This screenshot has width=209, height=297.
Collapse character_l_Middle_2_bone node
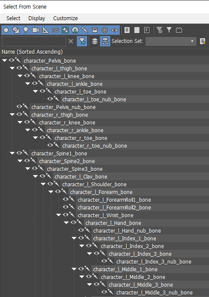(82, 277)
